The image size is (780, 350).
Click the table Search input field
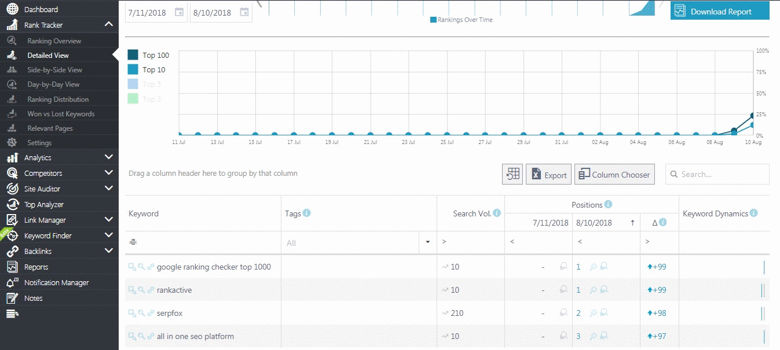coord(717,174)
